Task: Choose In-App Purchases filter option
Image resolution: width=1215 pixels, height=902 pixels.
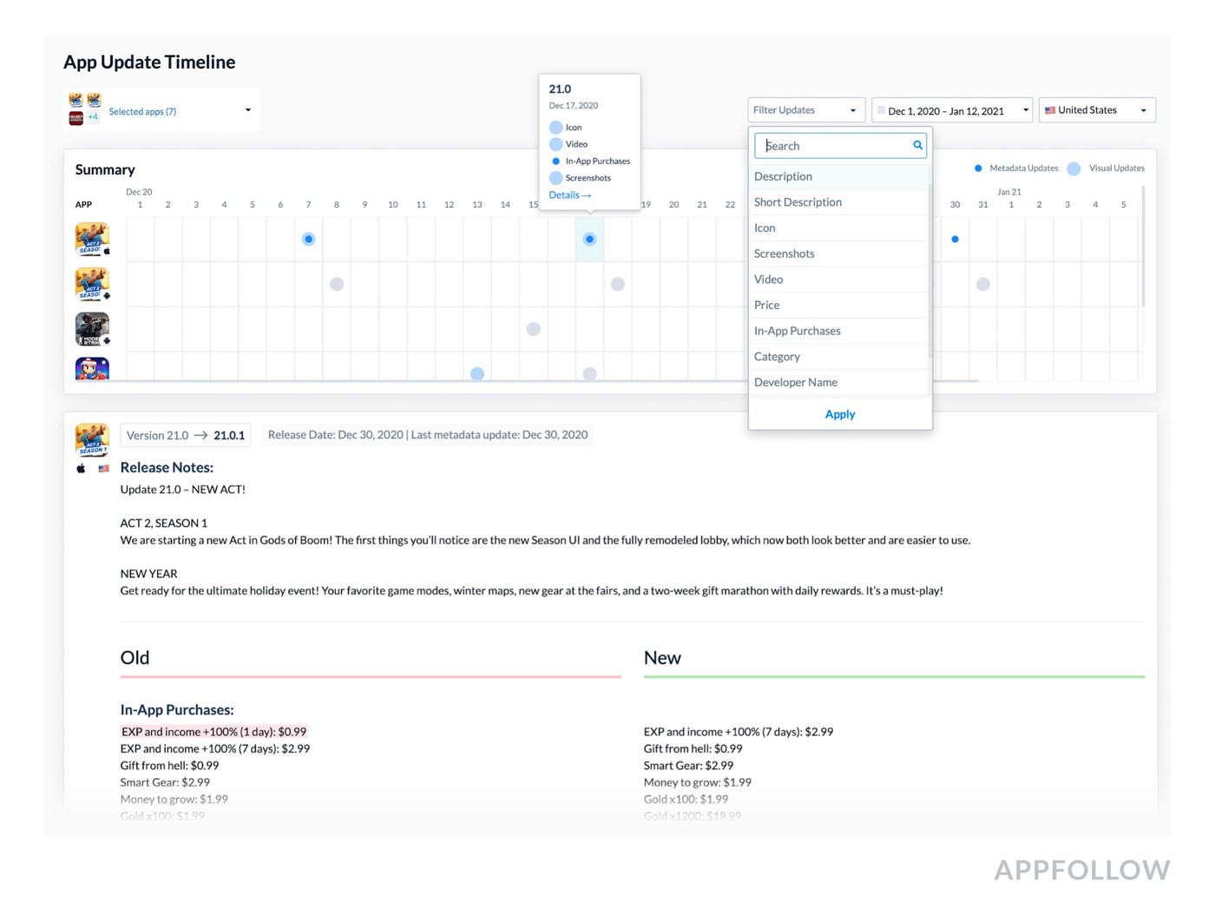Action: coord(797,331)
